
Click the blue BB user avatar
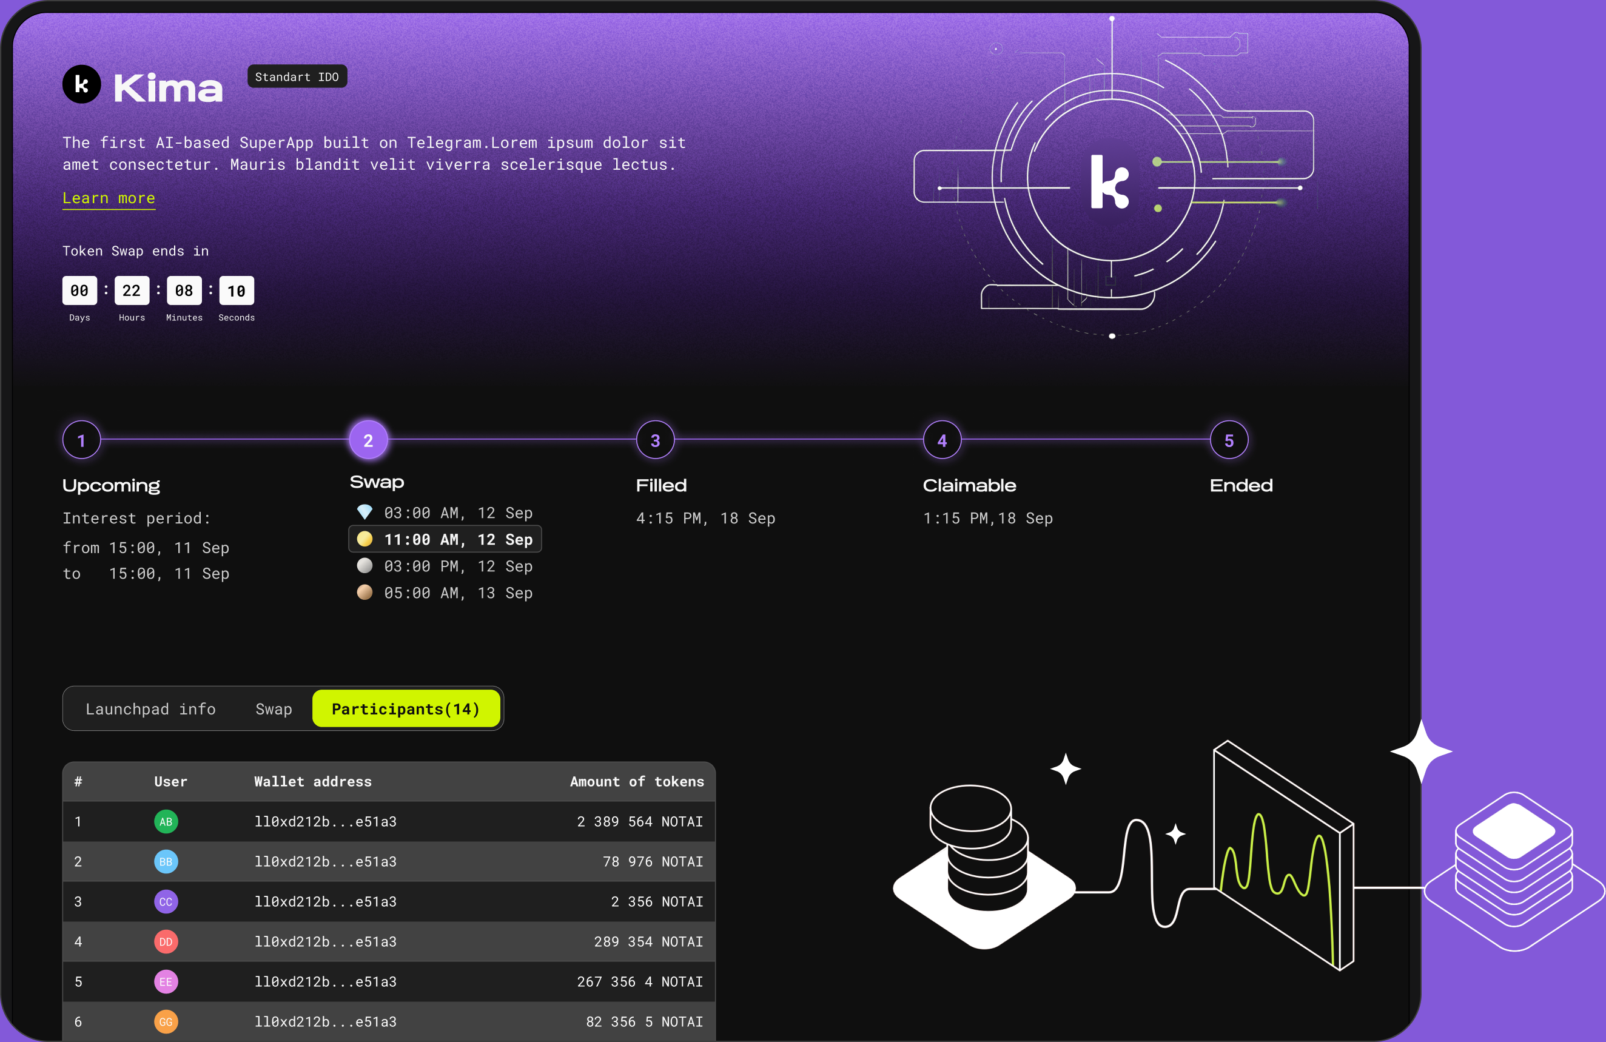[166, 861]
